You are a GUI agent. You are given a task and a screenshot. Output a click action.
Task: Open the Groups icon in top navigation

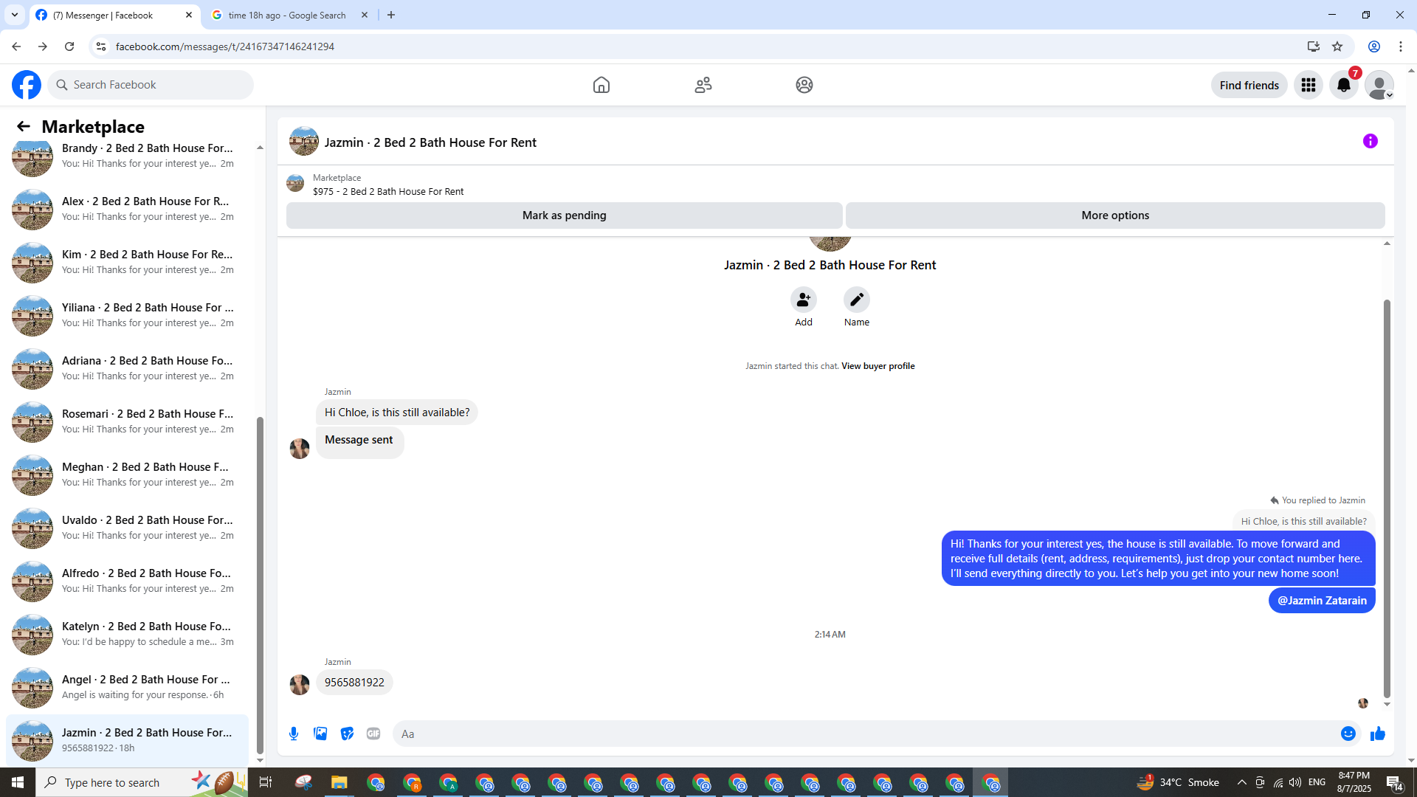click(x=804, y=85)
